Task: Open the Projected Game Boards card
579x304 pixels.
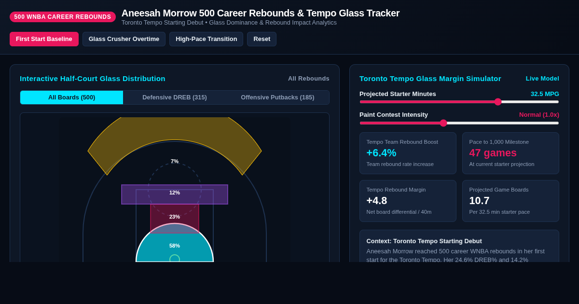Action: tap(510, 201)
